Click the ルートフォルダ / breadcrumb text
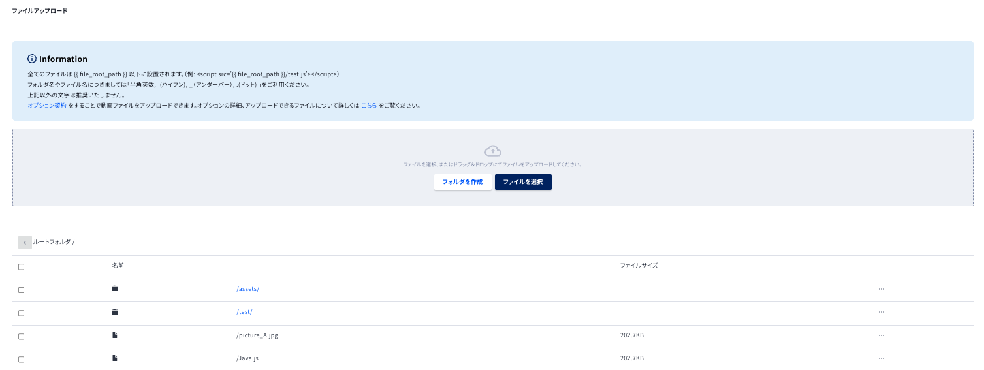 pyautogui.click(x=54, y=242)
